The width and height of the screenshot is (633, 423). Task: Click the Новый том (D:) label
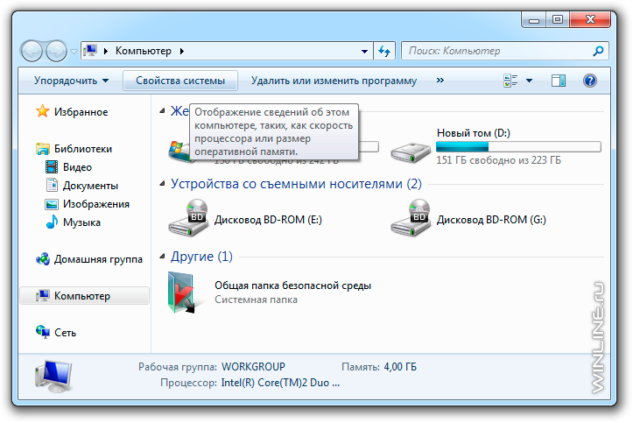(x=474, y=133)
